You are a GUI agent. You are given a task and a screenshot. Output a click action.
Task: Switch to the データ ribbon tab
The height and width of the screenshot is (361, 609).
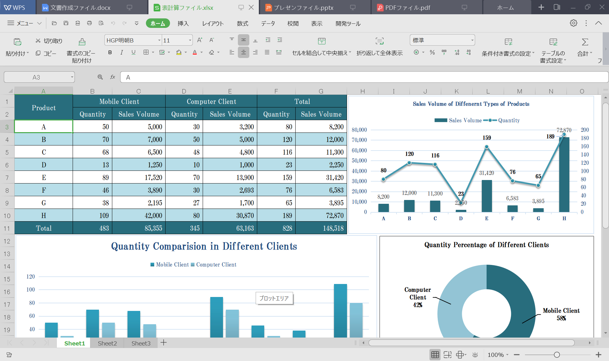[x=268, y=23]
